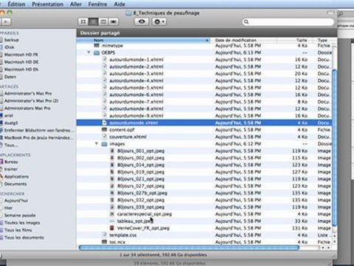
Task: Select the autourdumonde-2.xhtml file
Action: [x=136, y=66]
